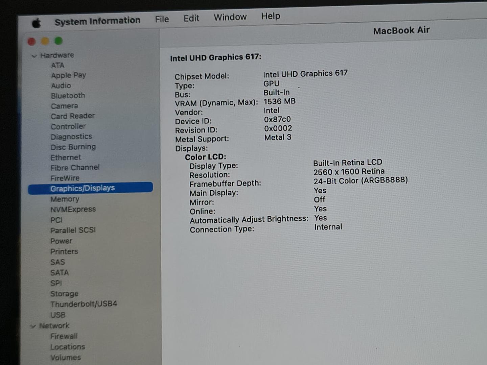Select SATA in the sidebar
Viewport: 487px width, 365px height.
pos(60,272)
